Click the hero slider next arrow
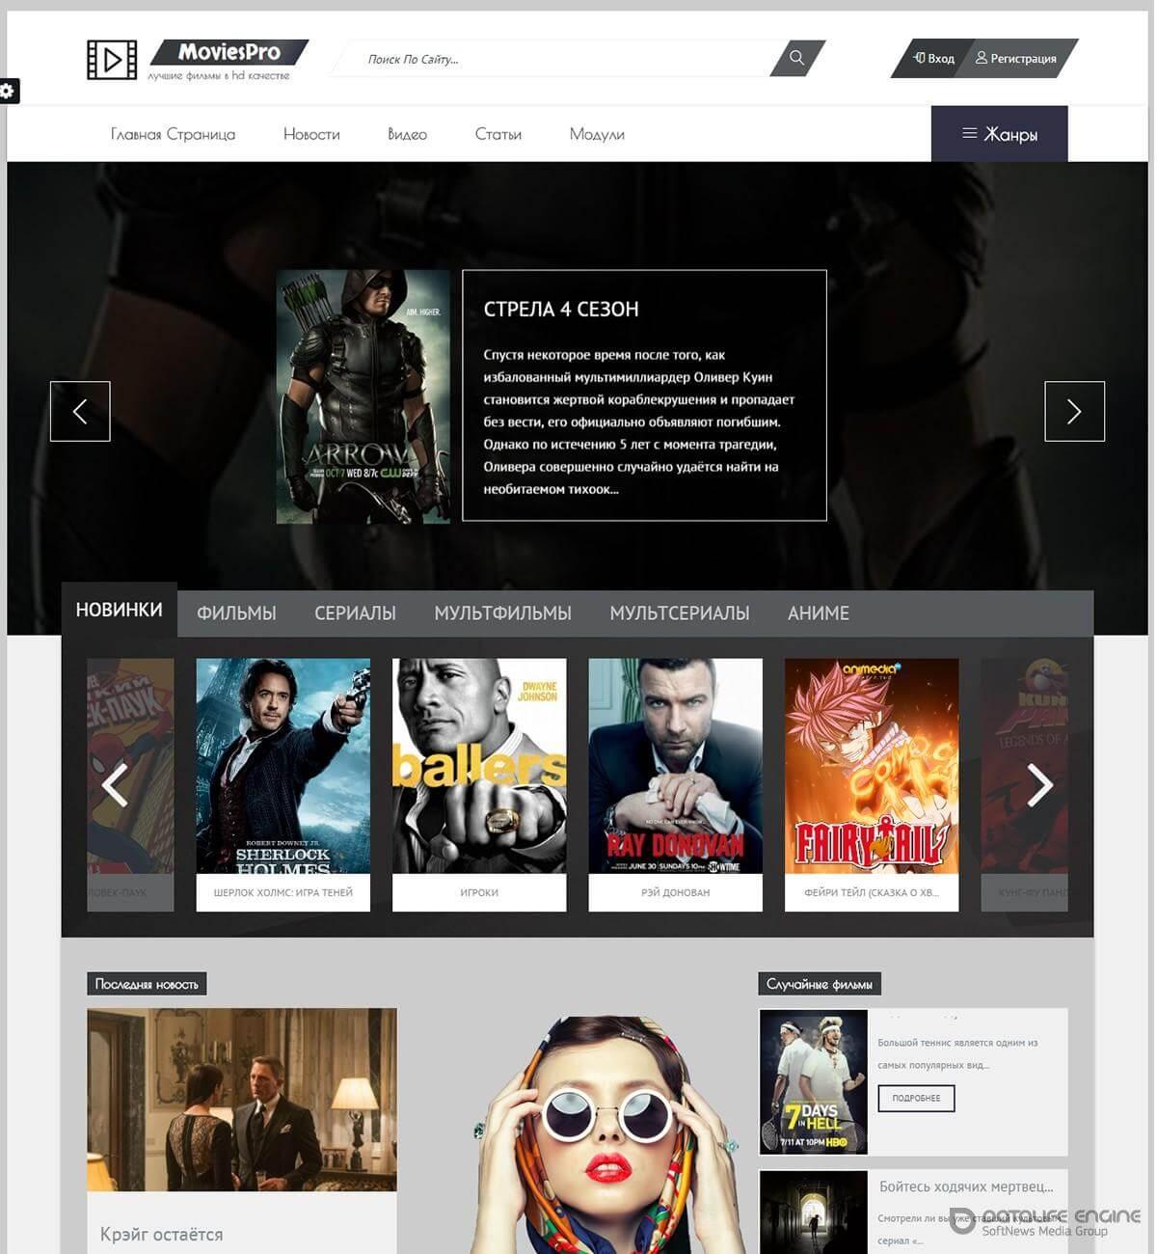The image size is (1157, 1254). point(1075,412)
